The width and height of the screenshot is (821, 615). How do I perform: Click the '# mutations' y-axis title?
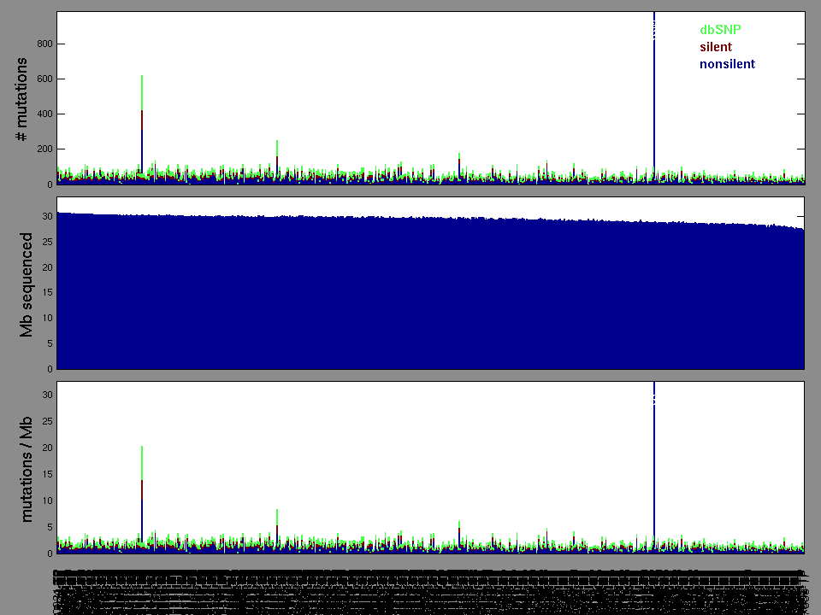[25, 100]
